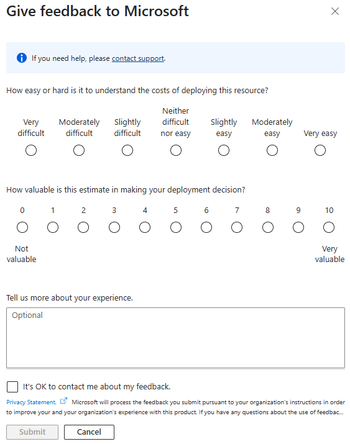Choose Moderately easy rating

(x=272, y=150)
